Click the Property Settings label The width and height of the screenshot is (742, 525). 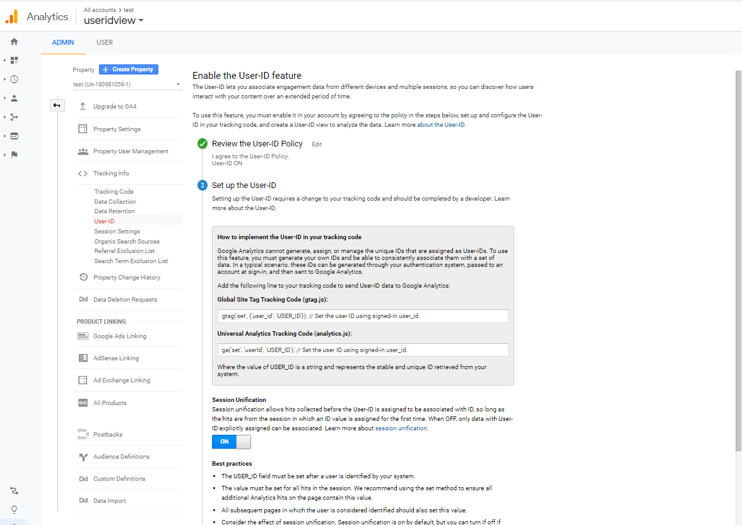pyautogui.click(x=117, y=129)
